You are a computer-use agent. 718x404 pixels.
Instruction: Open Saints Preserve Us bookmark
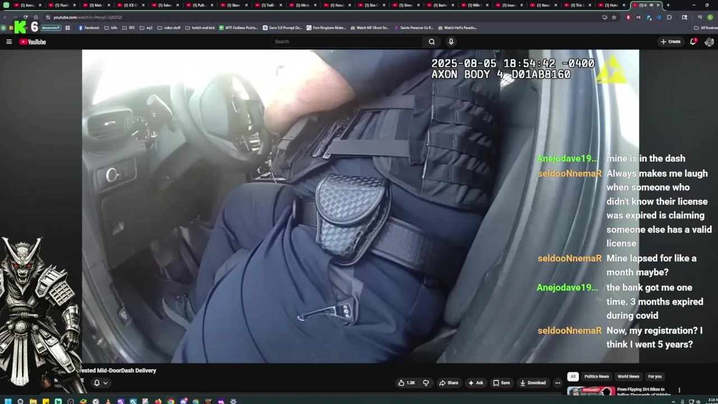pos(413,27)
